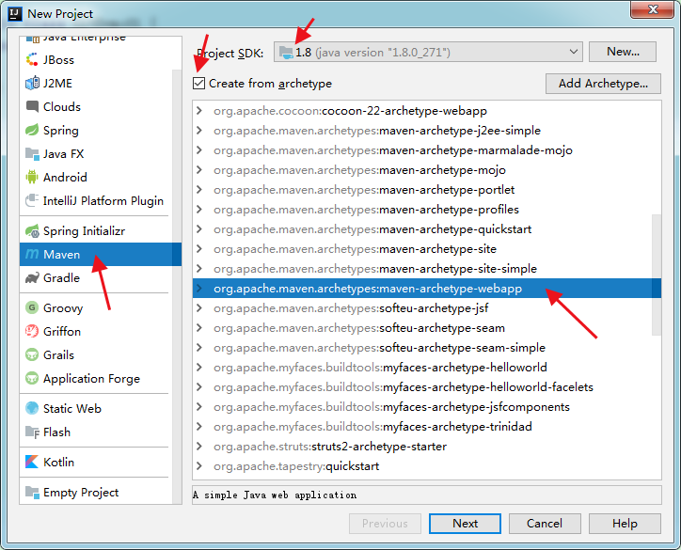Image resolution: width=681 pixels, height=550 pixels.
Task: Pick the Flash folder icon
Action: (32, 432)
